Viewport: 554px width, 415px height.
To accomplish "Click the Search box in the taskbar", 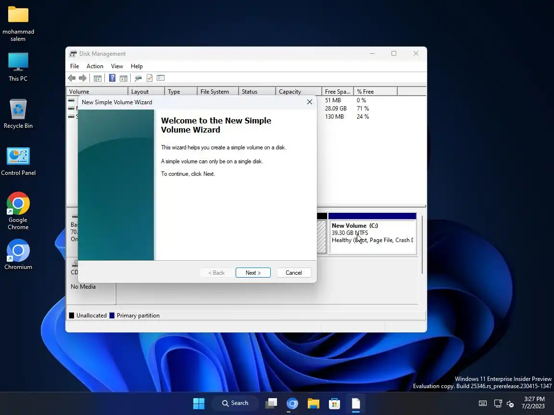I will point(235,403).
